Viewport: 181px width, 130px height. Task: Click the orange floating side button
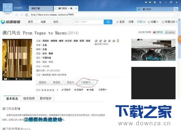(180, 39)
